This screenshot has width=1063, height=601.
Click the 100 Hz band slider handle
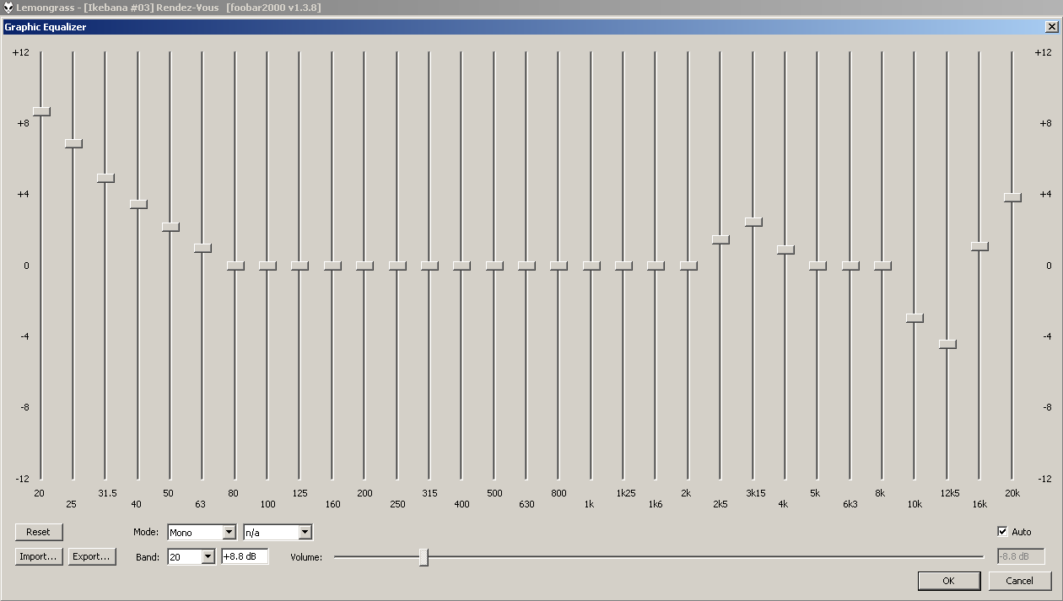[266, 265]
